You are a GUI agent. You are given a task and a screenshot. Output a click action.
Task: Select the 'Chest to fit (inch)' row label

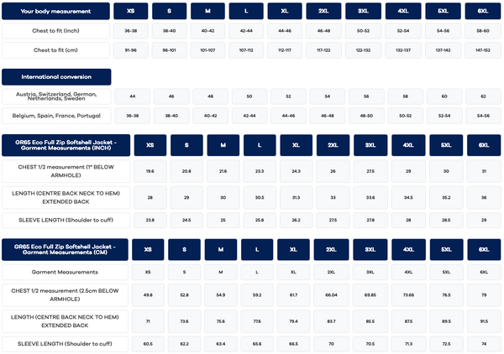click(x=55, y=31)
